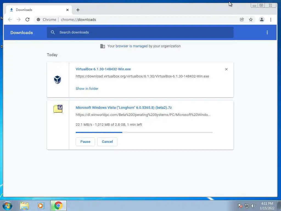Open the volume speaker tray icon
281x211 pixels.
(253, 206)
